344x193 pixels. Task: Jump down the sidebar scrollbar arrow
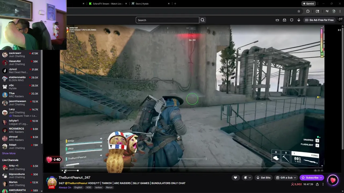(x=41, y=191)
